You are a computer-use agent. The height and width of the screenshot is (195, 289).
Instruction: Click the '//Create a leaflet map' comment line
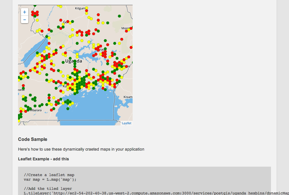(49, 175)
